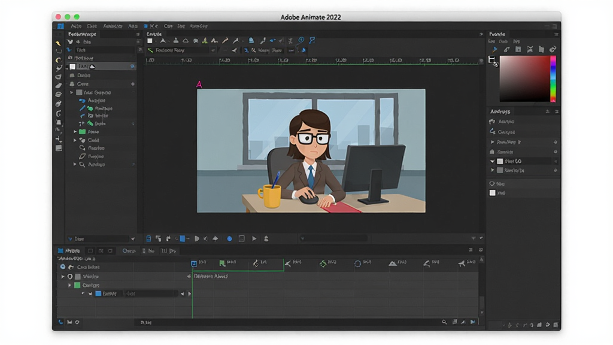Expand the group row with gray square in left tree
The height and width of the screenshot is (345, 613).
click(72, 93)
